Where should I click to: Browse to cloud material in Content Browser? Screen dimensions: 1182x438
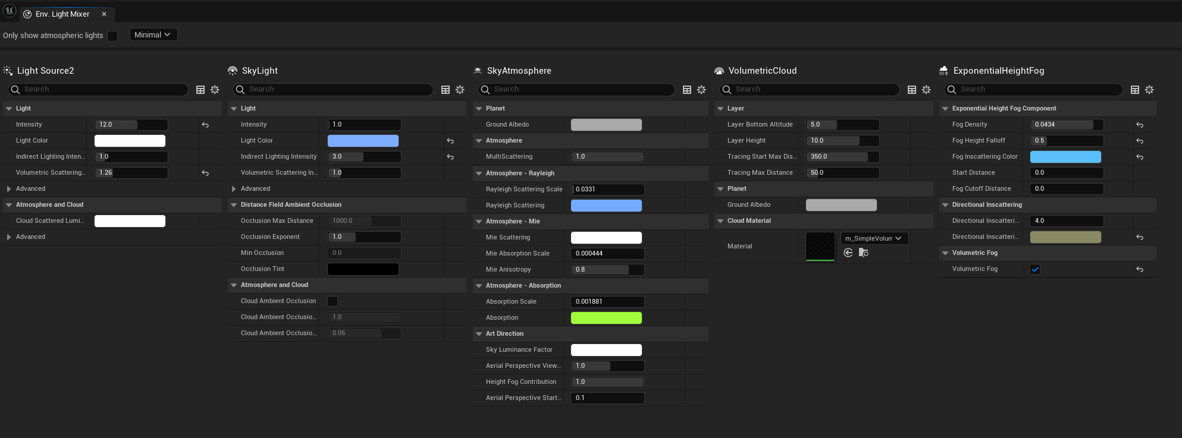pos(864,253)
